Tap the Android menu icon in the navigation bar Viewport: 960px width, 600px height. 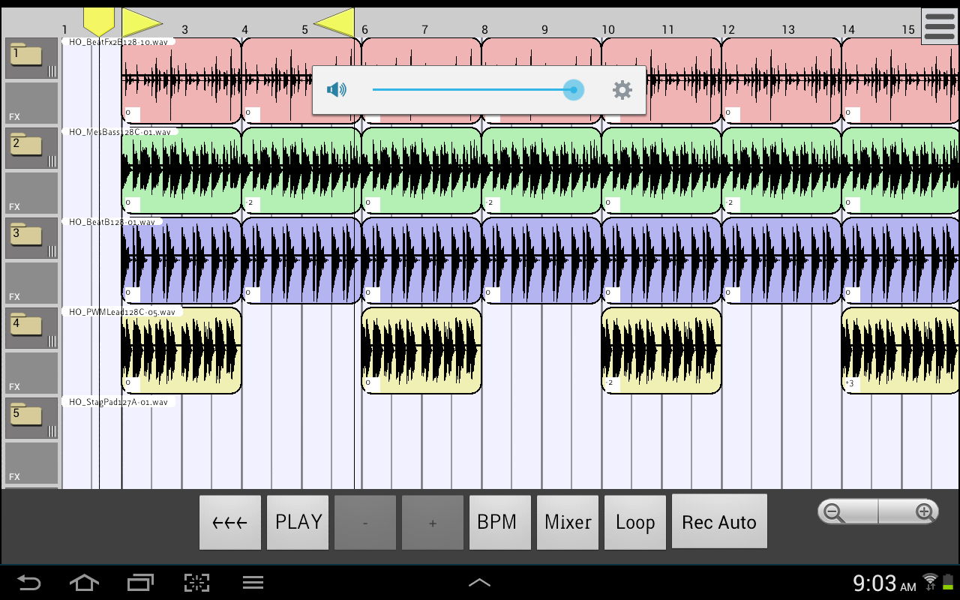[253, 582]
